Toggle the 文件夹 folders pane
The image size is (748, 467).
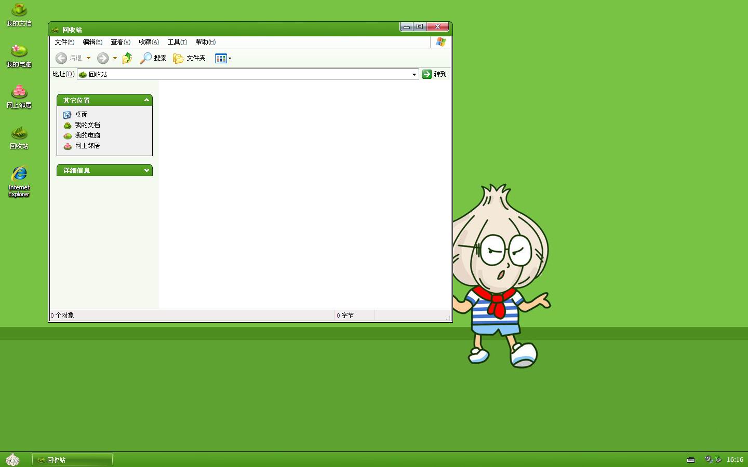click(189, 58)
